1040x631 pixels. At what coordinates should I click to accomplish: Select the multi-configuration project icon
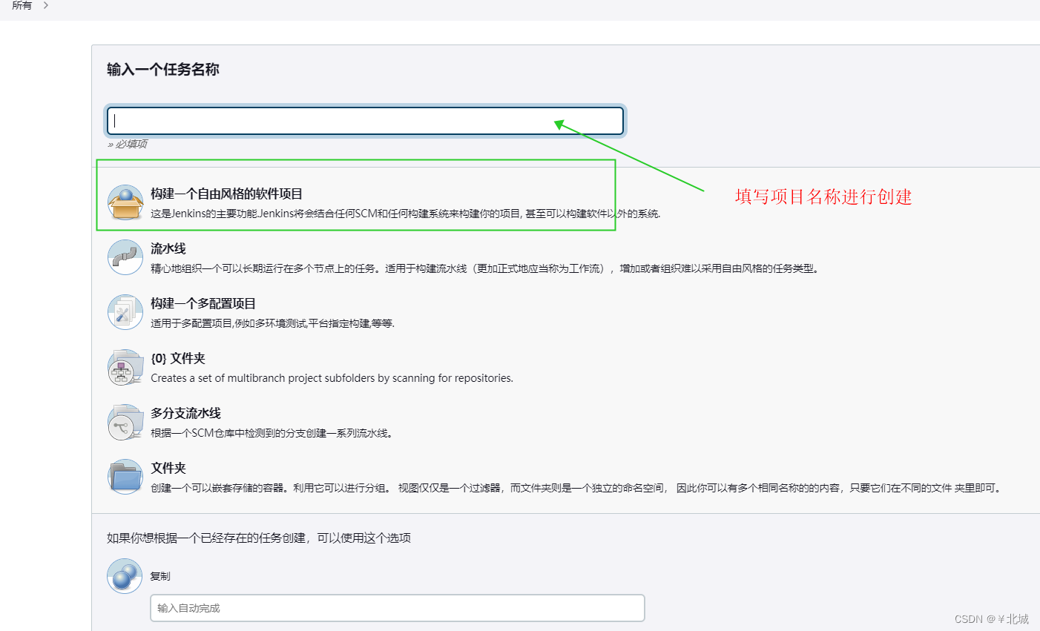[x=125, y=312]
